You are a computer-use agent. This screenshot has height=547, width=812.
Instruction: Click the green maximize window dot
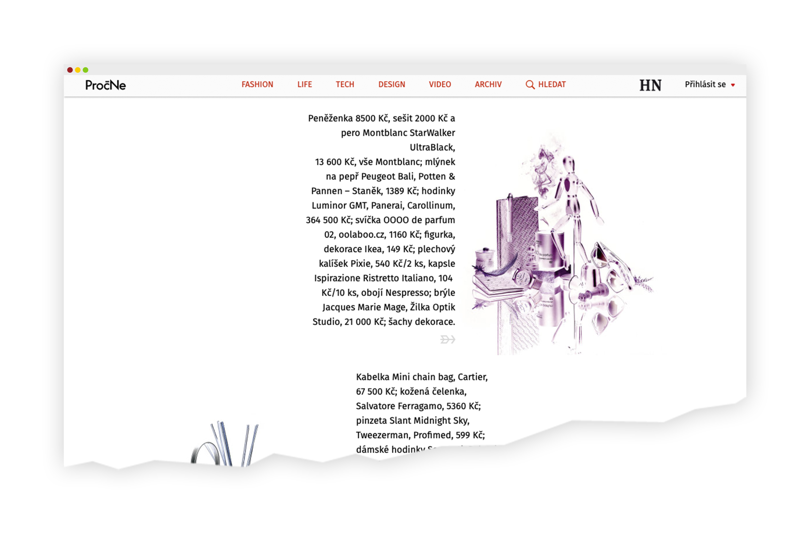[x=86, y=70]
